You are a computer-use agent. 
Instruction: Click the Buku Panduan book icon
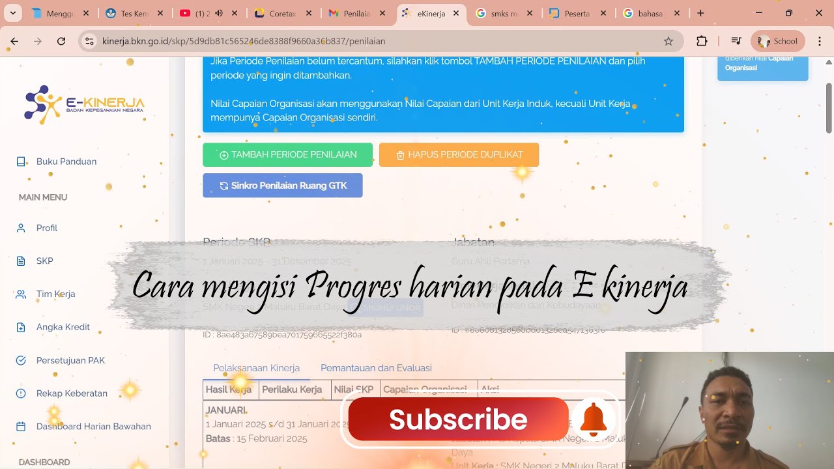[21, 162]
